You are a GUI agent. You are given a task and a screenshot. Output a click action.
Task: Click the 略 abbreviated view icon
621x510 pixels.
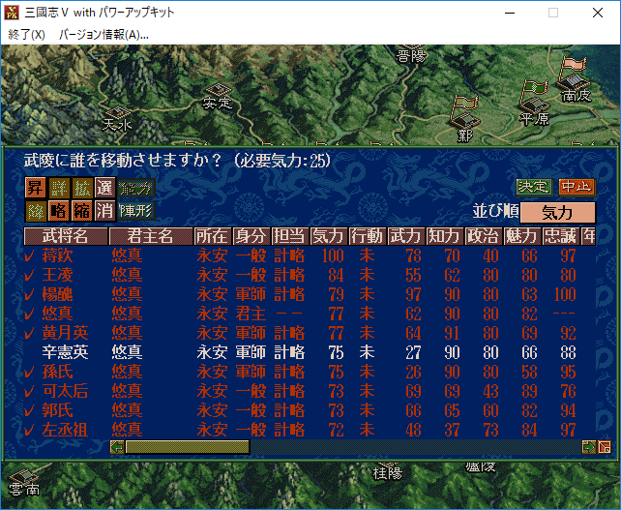[59, 209]
